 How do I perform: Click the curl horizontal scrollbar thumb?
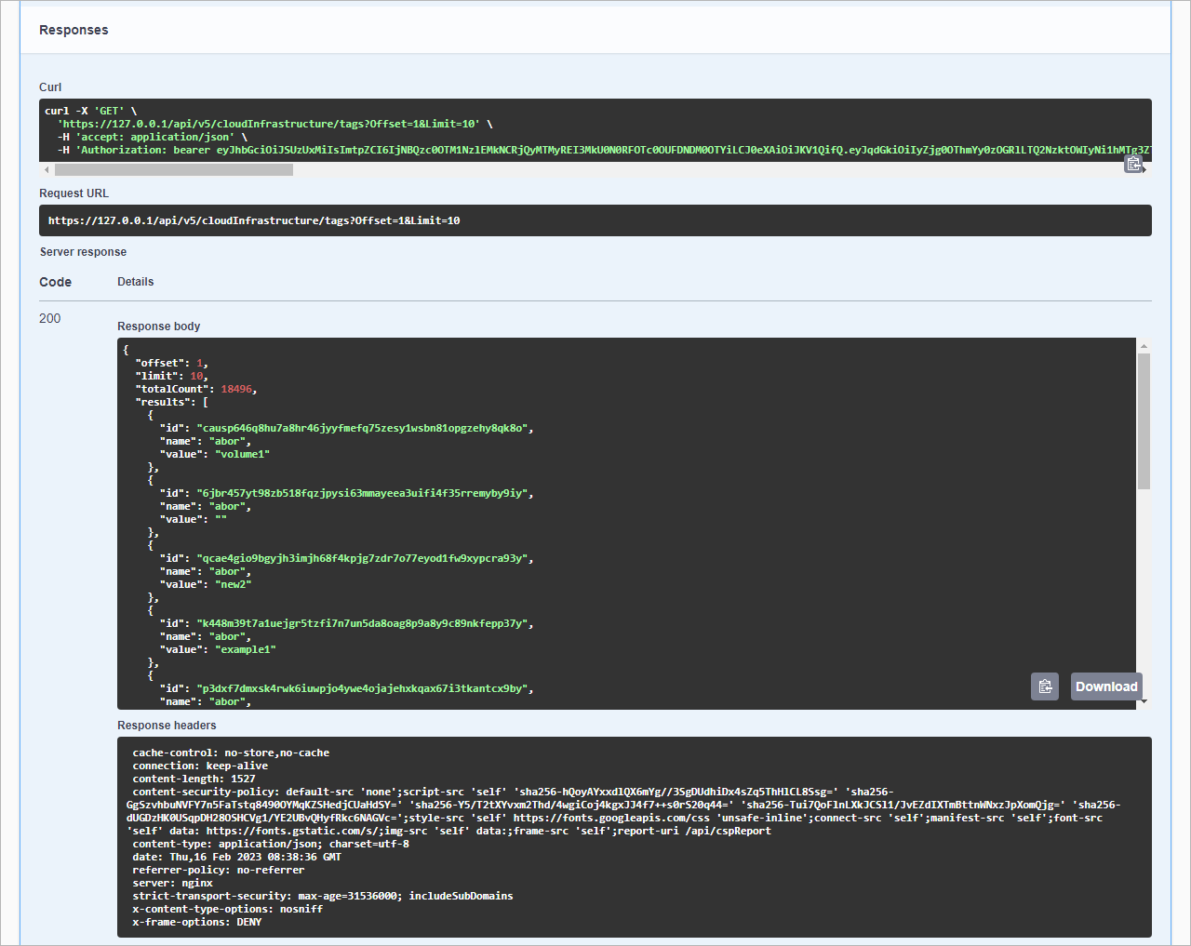(x=174, y=170)
